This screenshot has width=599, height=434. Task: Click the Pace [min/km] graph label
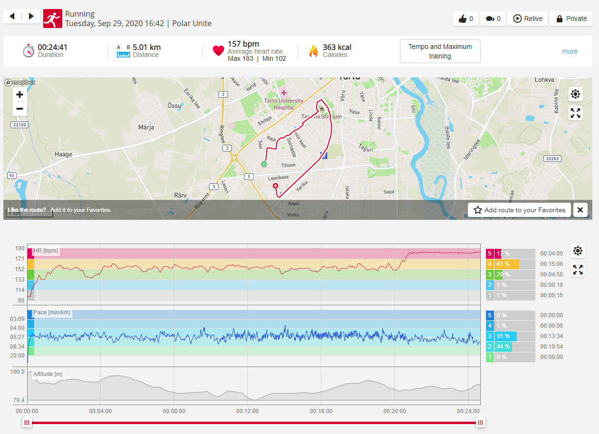[52, 312]
